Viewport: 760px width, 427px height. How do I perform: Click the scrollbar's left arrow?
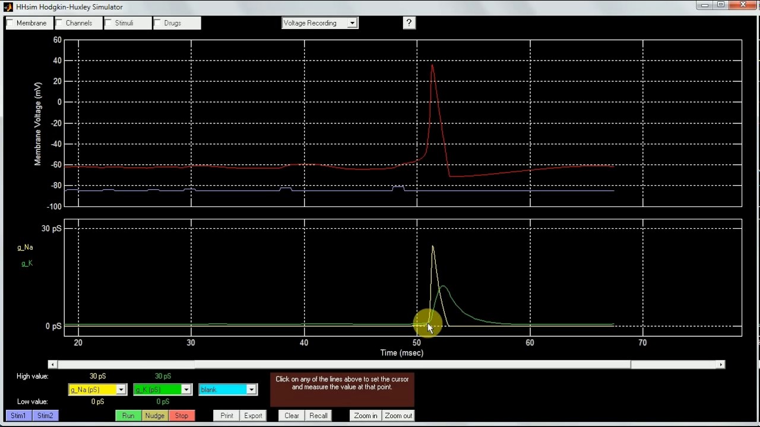point(52,364)
